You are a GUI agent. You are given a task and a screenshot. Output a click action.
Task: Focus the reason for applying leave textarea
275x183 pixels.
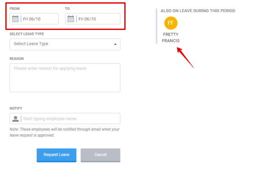click(x=65, y=78)
